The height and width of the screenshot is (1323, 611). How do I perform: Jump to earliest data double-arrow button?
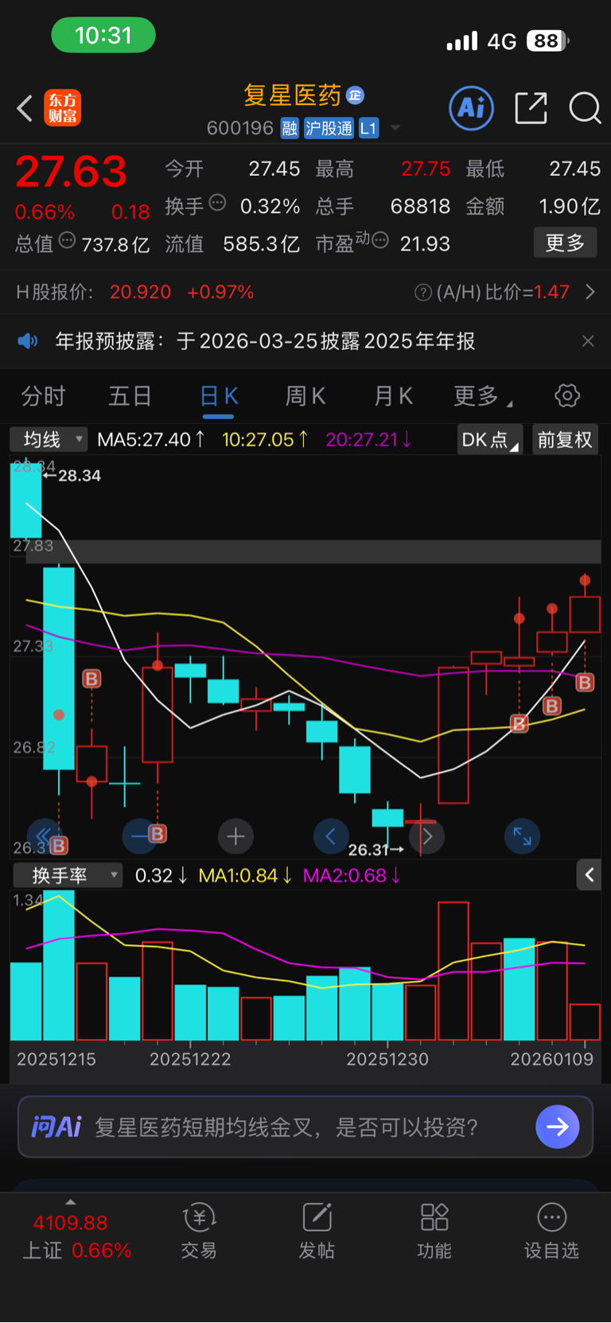coord(45,836)
